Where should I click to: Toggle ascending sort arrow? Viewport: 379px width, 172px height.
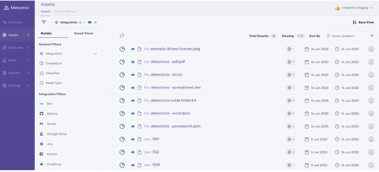[x=372, y=36]
